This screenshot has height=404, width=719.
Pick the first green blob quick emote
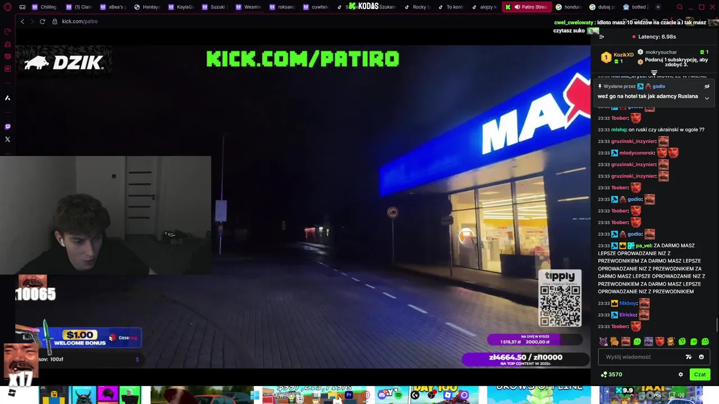click(637, 341)
